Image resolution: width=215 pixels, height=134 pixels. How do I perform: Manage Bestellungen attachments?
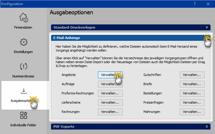click(192, 93)
